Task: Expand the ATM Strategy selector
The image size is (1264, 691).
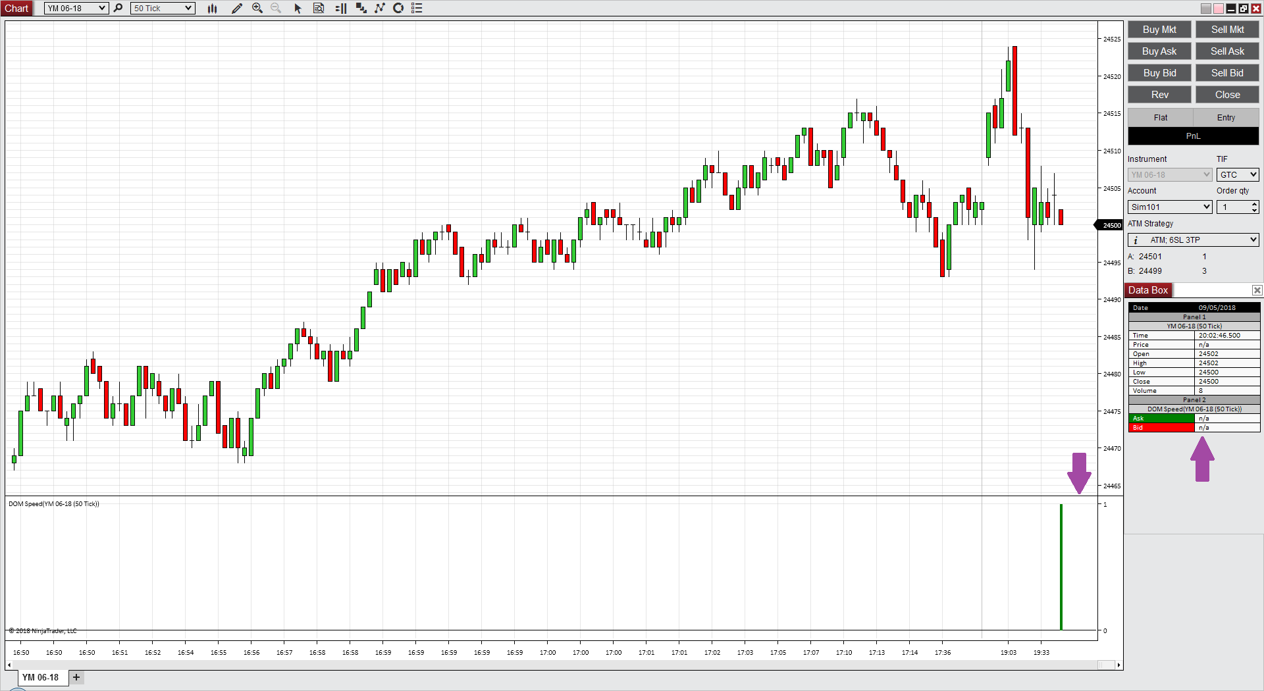Action: 1194,240
